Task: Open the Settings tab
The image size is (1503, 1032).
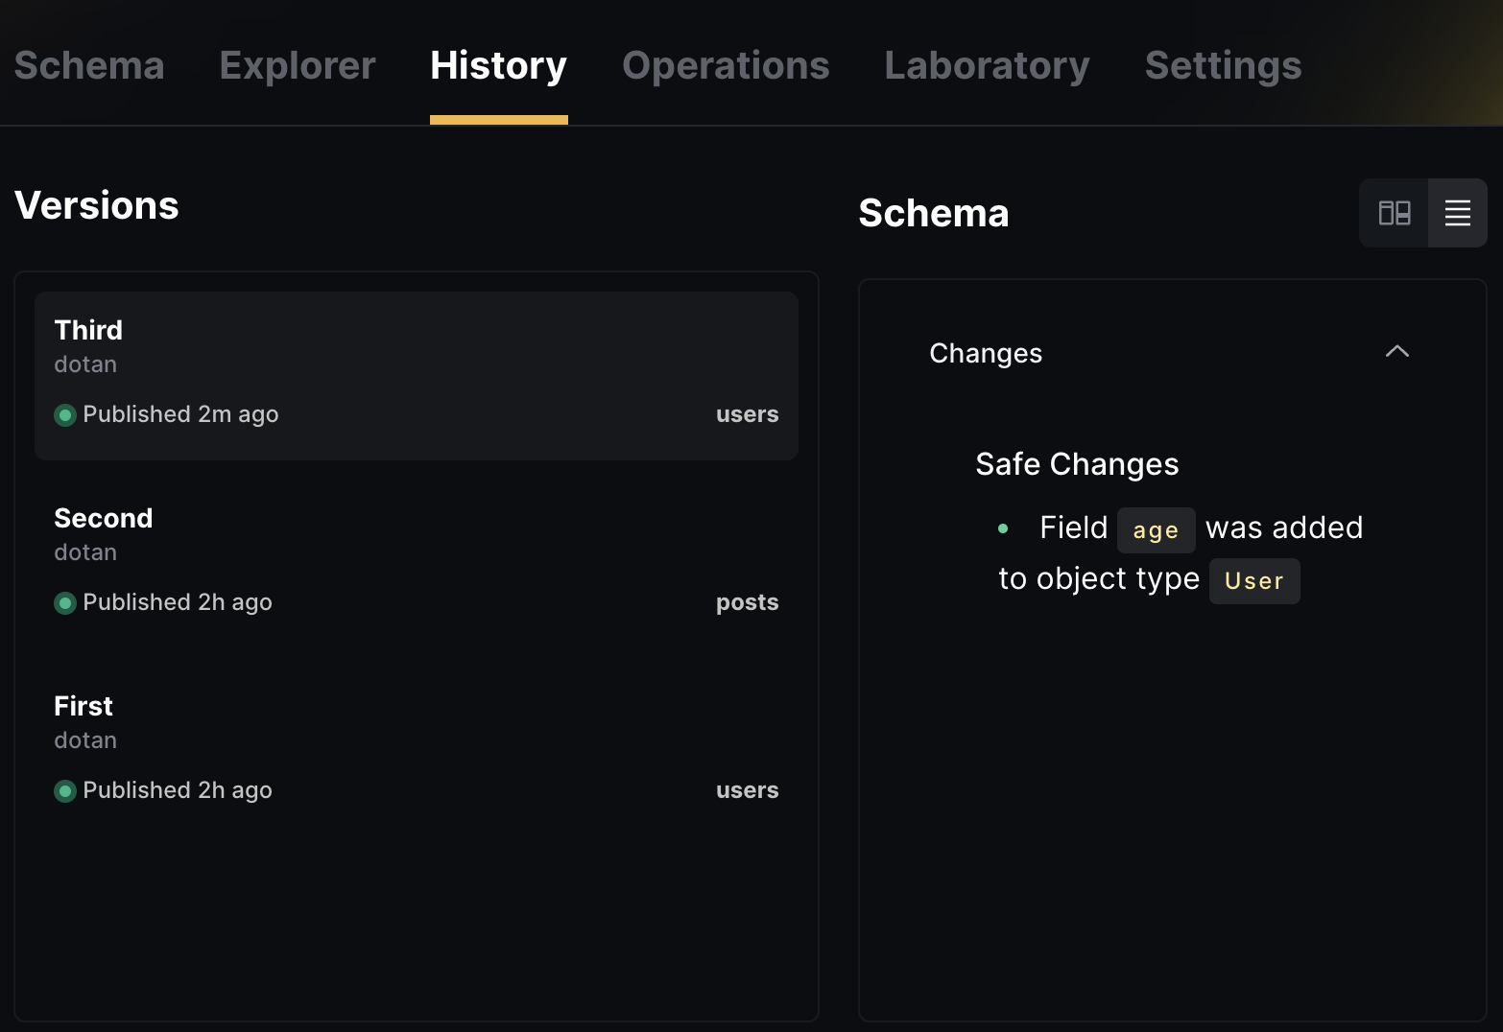Action: [1222, 64]
